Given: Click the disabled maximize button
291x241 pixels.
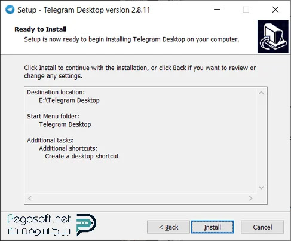Looking at the screenshot, I should (x=246, y=10).
